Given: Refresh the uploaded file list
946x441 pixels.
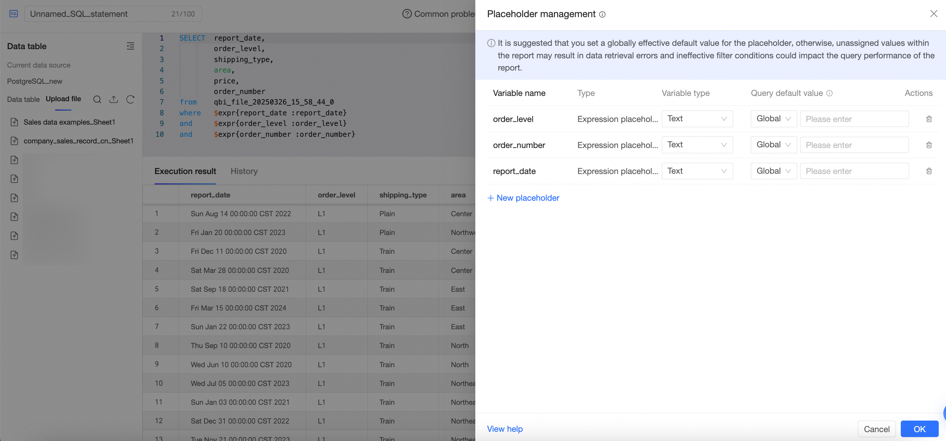Looking at the screenshot, I should point(130,99).
